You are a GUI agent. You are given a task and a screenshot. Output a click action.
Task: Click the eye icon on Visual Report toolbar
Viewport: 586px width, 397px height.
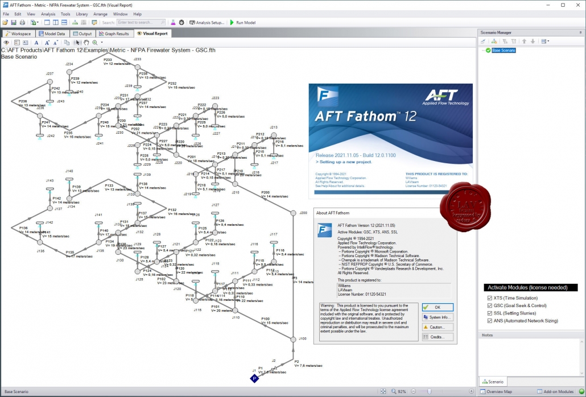click(6, 43)
